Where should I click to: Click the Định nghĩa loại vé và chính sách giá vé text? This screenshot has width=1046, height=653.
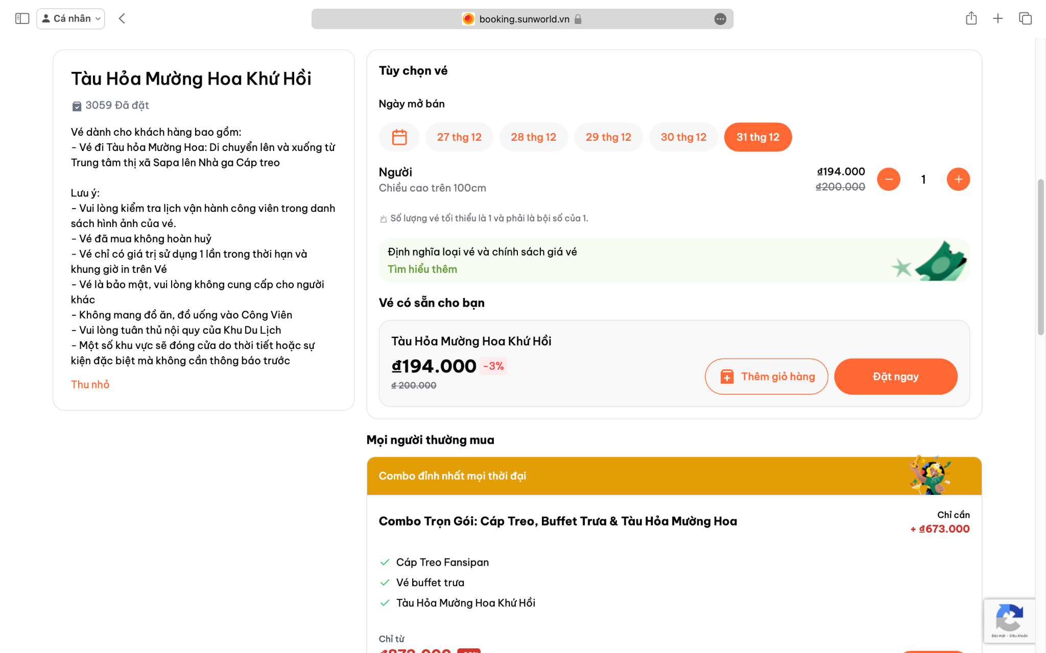click(482, 252)
